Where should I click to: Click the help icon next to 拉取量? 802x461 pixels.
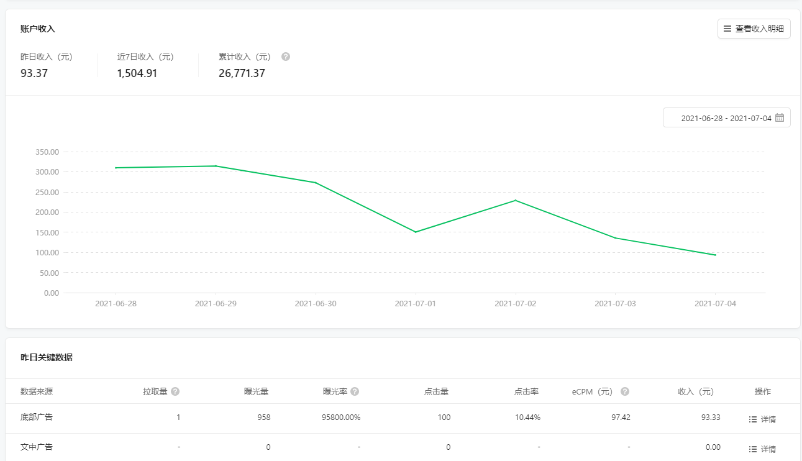point(175,391)
